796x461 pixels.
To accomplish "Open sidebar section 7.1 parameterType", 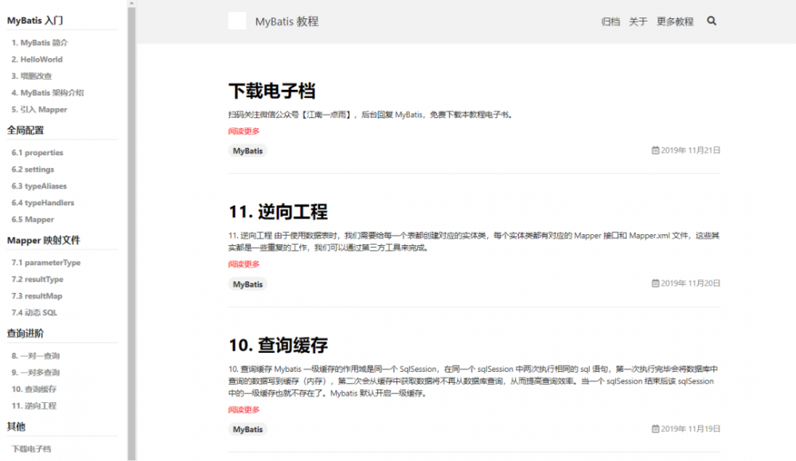I will point(46,263).
